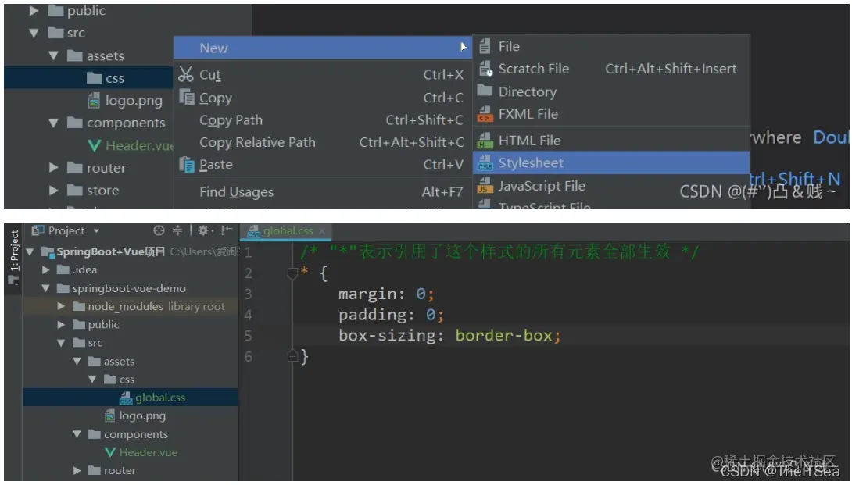Click the Paste clipboard icon in context menu
Screen dimensions: 852x485
coord(187,164)
